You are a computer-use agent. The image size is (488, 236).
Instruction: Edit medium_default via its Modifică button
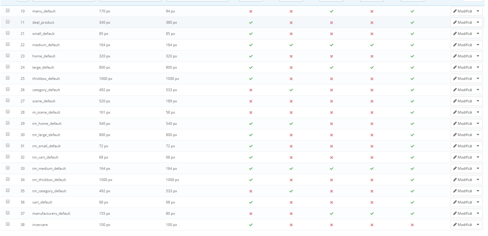(462, 45)
